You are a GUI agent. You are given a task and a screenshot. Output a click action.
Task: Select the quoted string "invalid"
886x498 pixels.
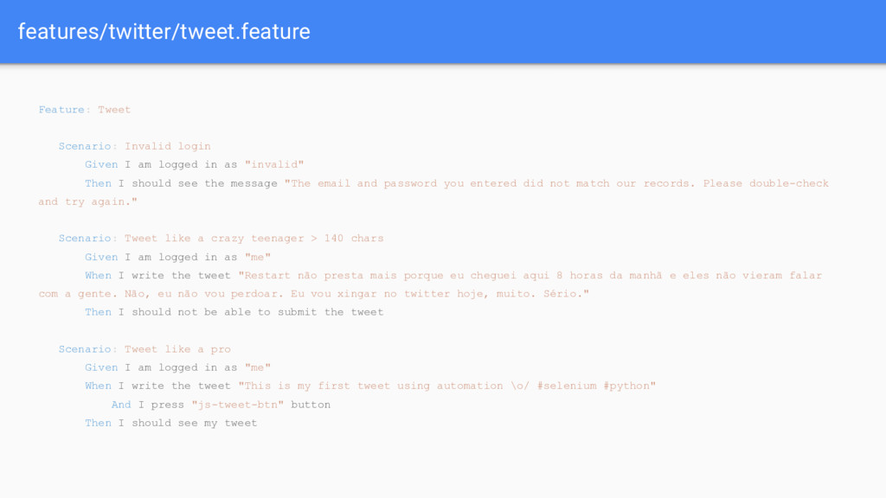[x=275, y=164]
